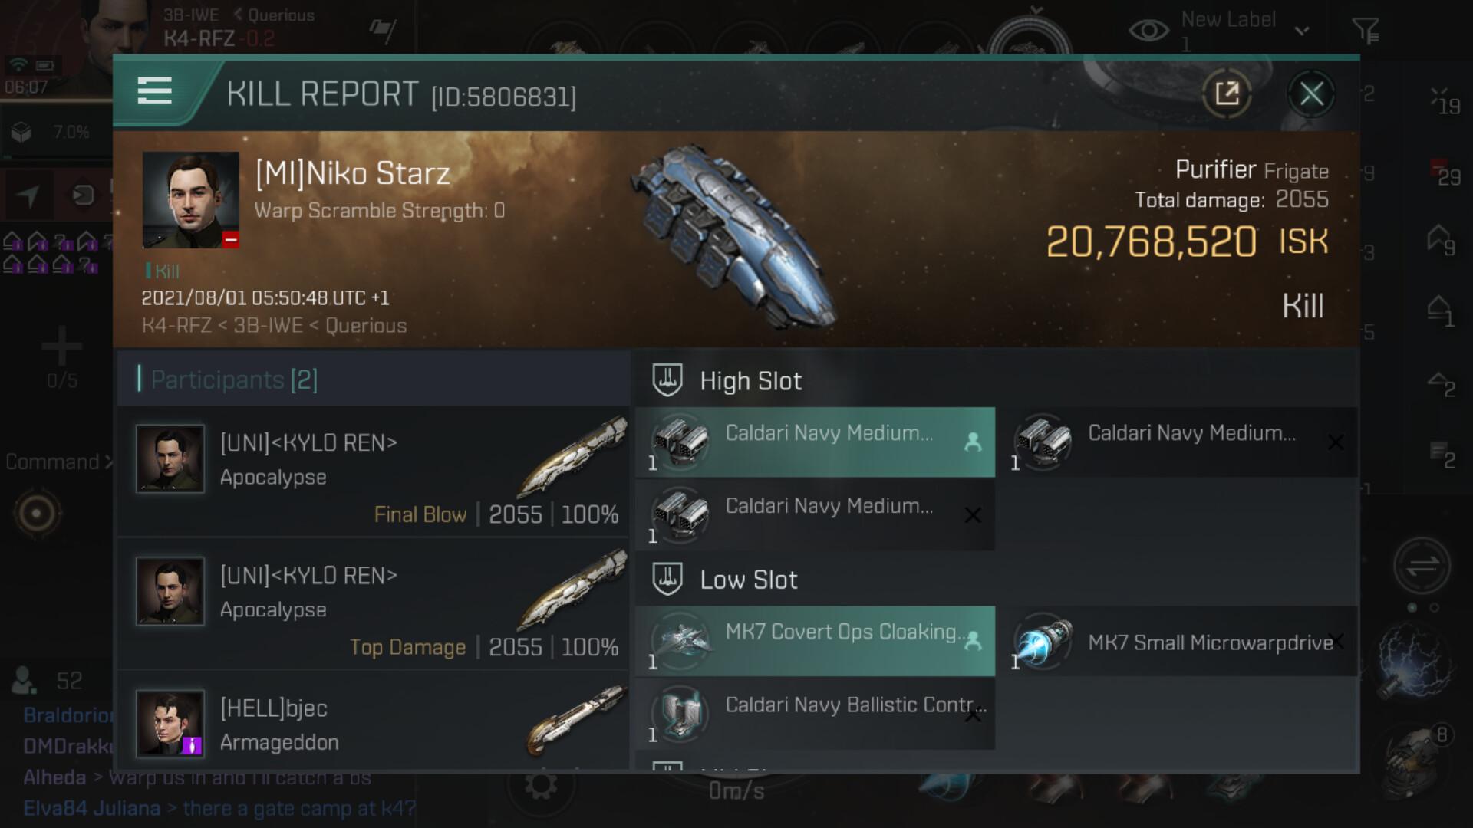Open the swap arrows circular button
Image resolution: width=1473 pixels, height=828 pixels.
coord(1422,567)
